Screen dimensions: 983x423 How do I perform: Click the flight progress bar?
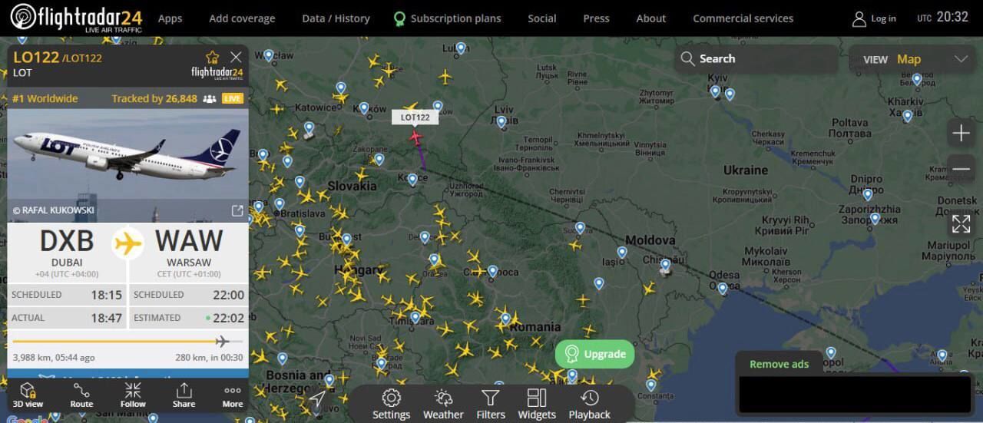point(127,342)
